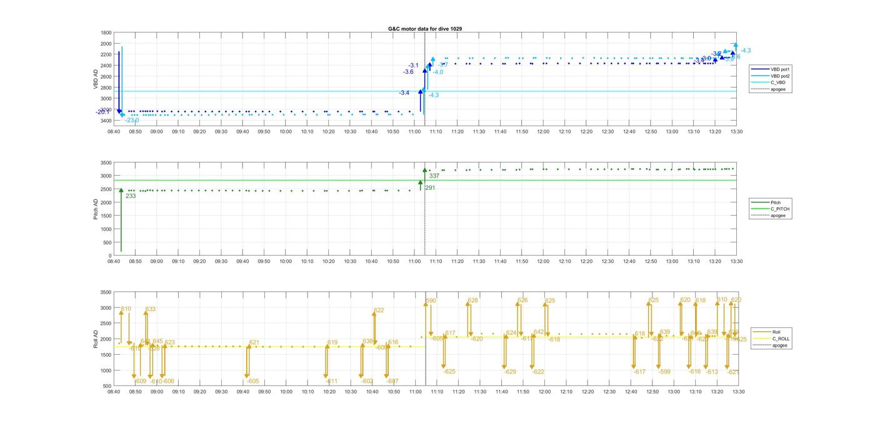Select 'VBD pot2' legend entry
This screenshot has height=433, width=875.
[x=770, y=76]
